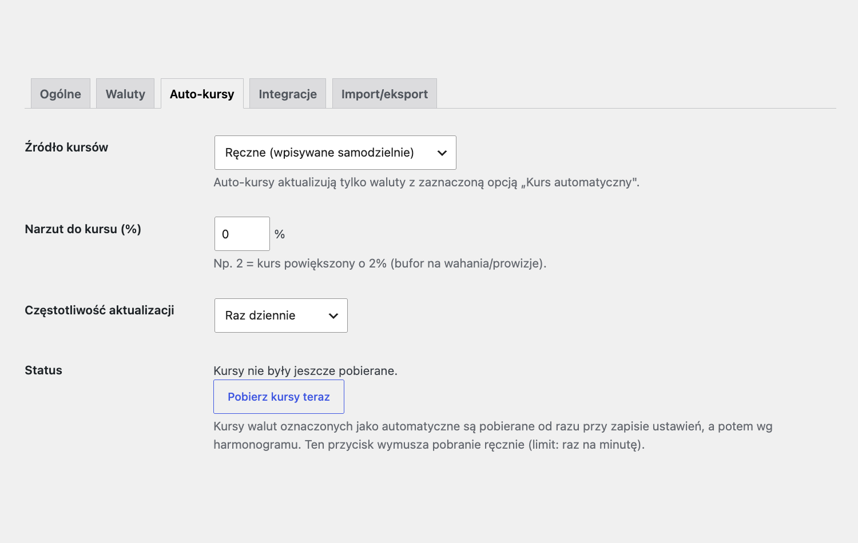Click the harmonogramu description under fetch button
The width and height of the screenshot is (858, 543).
click(x=493, y=436)
